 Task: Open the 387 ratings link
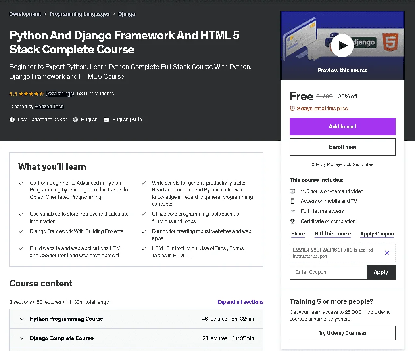(x=60, y=94)
